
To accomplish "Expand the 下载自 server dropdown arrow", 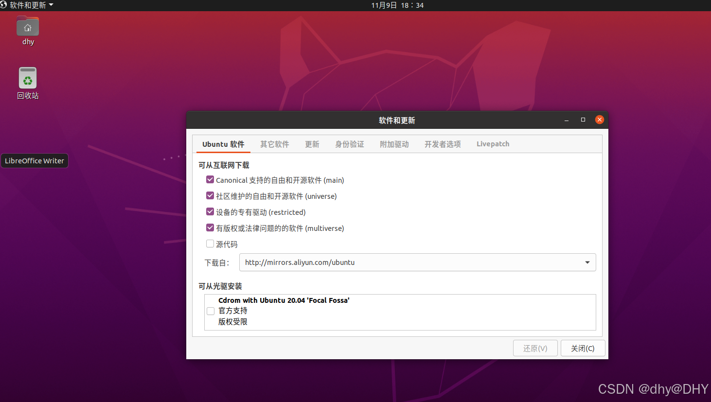I will [587, 262].
